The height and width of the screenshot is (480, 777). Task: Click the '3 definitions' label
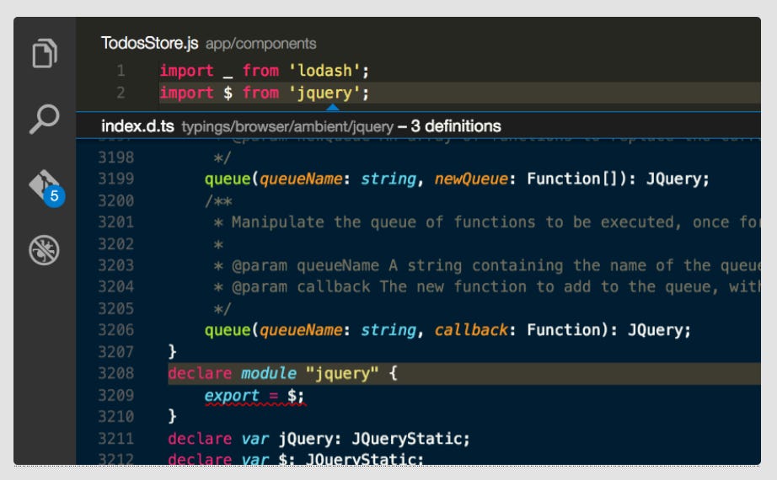[456, 125]
